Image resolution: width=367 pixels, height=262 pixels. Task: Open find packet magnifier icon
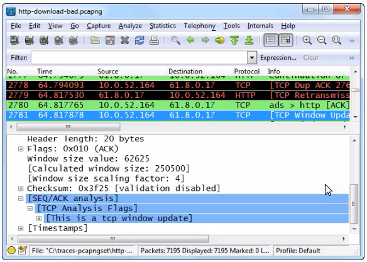click(175, 40)
